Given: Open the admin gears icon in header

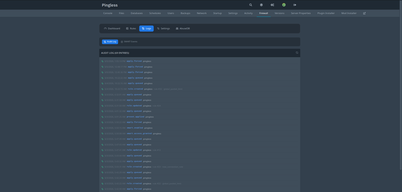Looking at the screenshot, I should [272, 5].
